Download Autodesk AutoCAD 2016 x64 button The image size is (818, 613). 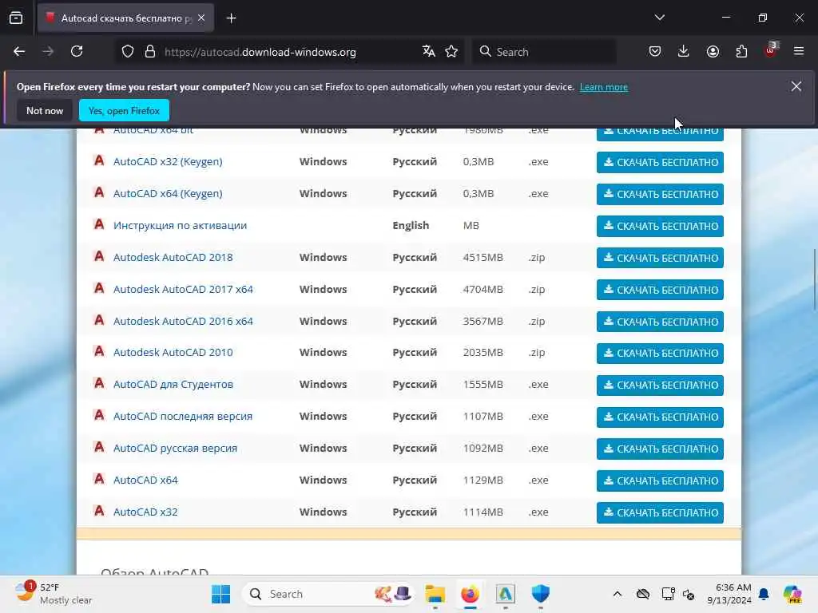pos(660,322)
